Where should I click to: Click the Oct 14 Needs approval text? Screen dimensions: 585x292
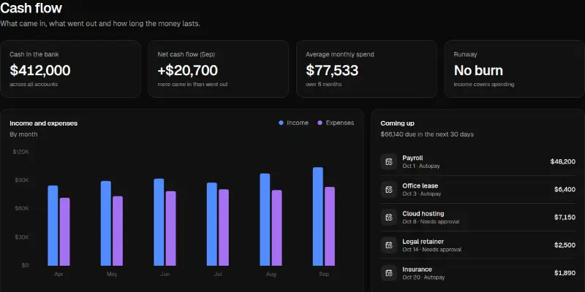(431, 250)
